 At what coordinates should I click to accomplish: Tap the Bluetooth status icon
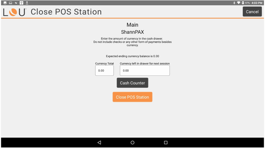pyautogui.click(x=234, y=3)
